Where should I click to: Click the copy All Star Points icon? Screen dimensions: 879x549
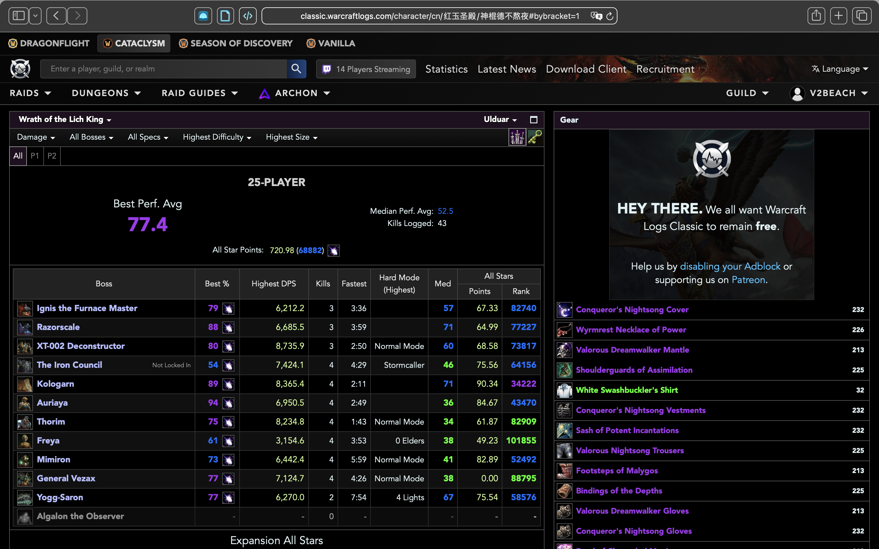pos(334,250)
